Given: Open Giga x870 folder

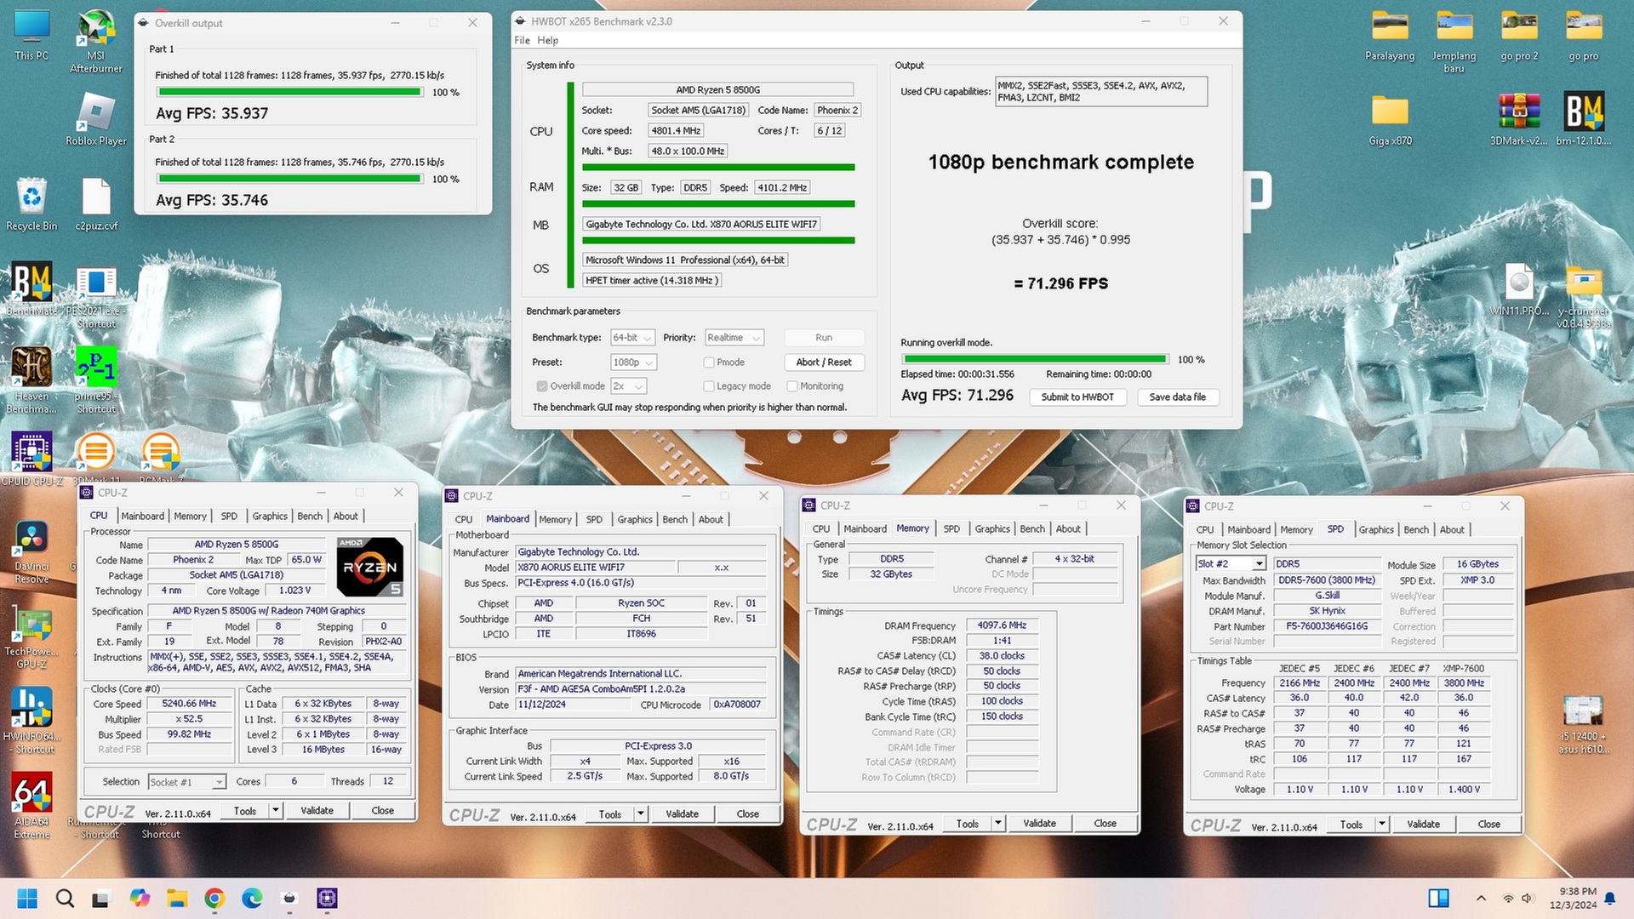Looking at the screenshot, I should click(x=1390, y=120).
